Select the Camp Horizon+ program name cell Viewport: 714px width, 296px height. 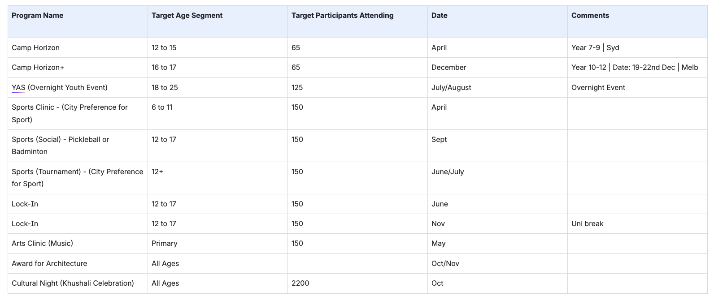38,68
